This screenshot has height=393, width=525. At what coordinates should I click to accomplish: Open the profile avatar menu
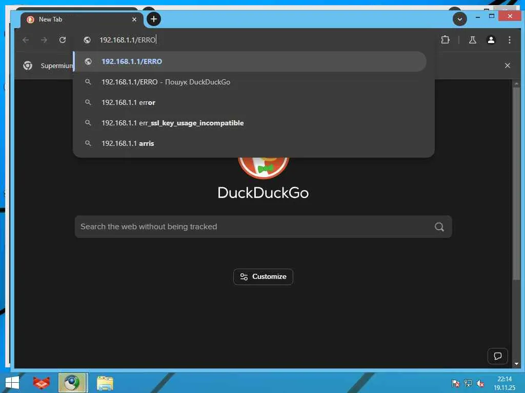[x=491, y=40]
